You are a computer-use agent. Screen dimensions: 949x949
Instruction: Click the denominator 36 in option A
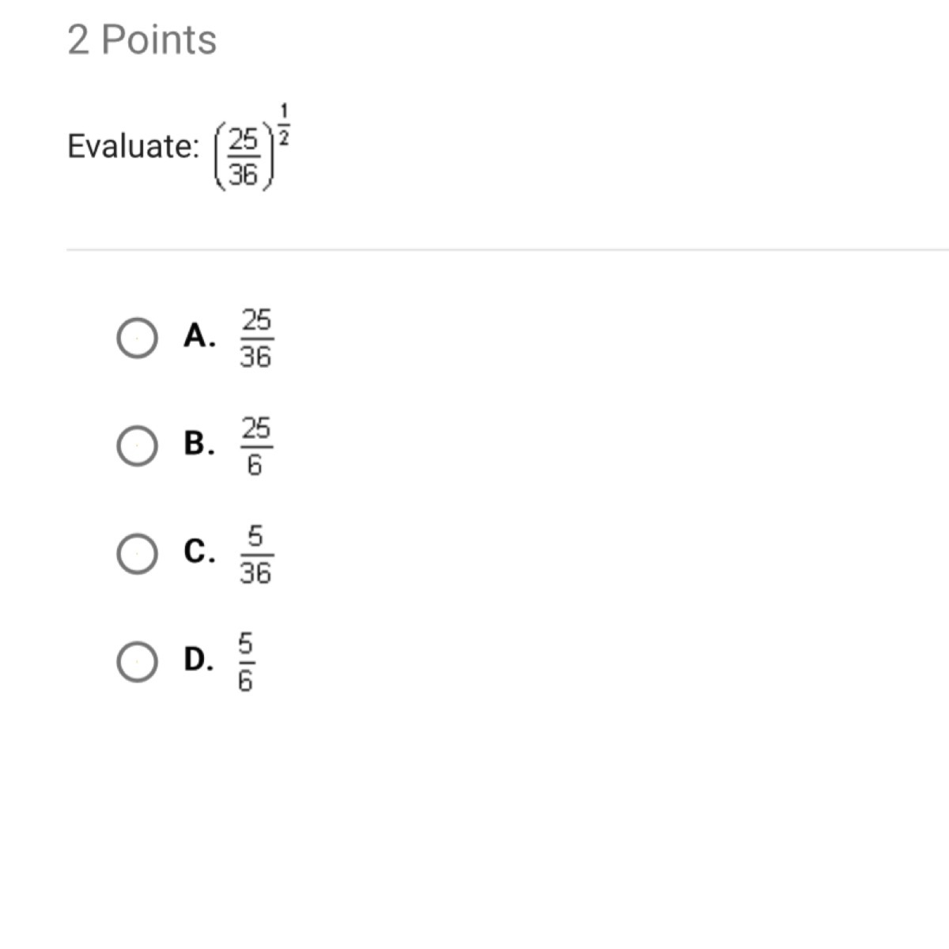pyautogui.click(x=255, y=358)
